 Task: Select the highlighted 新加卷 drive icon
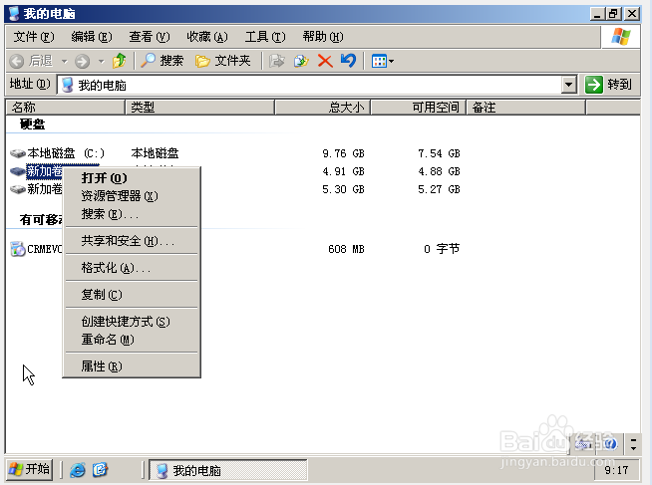tap(18, 171)
